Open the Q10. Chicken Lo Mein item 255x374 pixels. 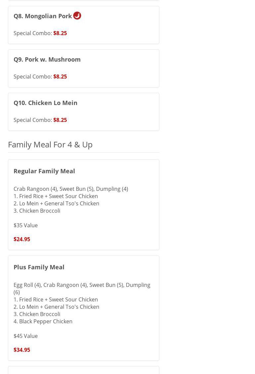[x=45, y=103]
